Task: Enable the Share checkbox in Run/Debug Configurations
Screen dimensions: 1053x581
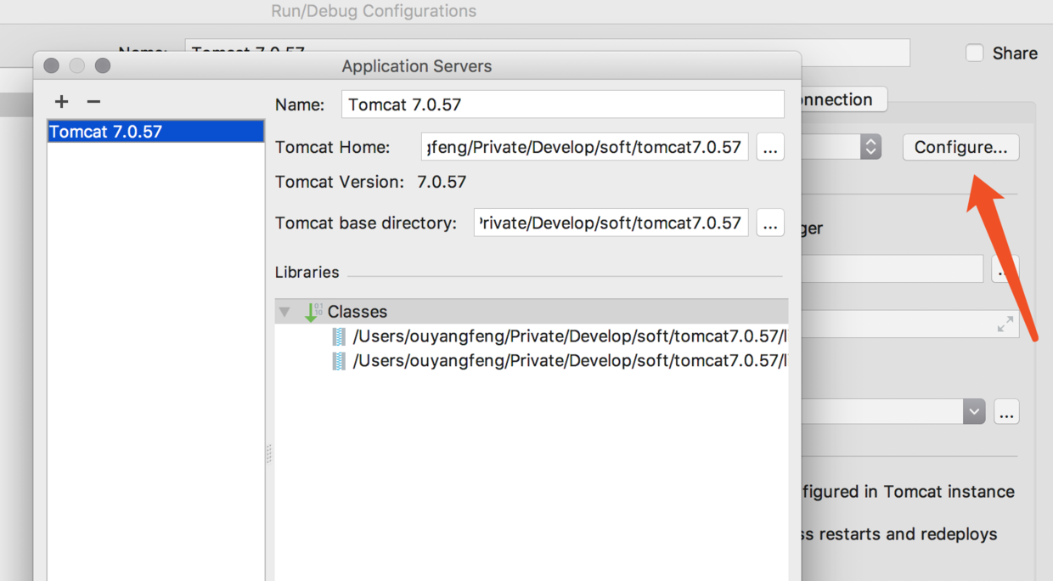Action: [975, 53]
